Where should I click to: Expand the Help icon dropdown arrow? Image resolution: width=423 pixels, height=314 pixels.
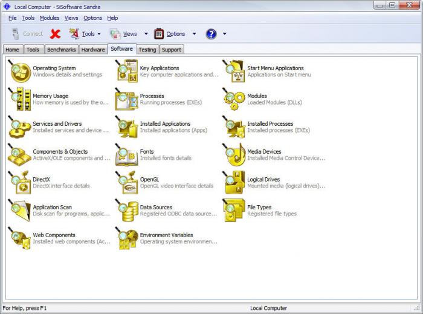(x=224, y=34)
